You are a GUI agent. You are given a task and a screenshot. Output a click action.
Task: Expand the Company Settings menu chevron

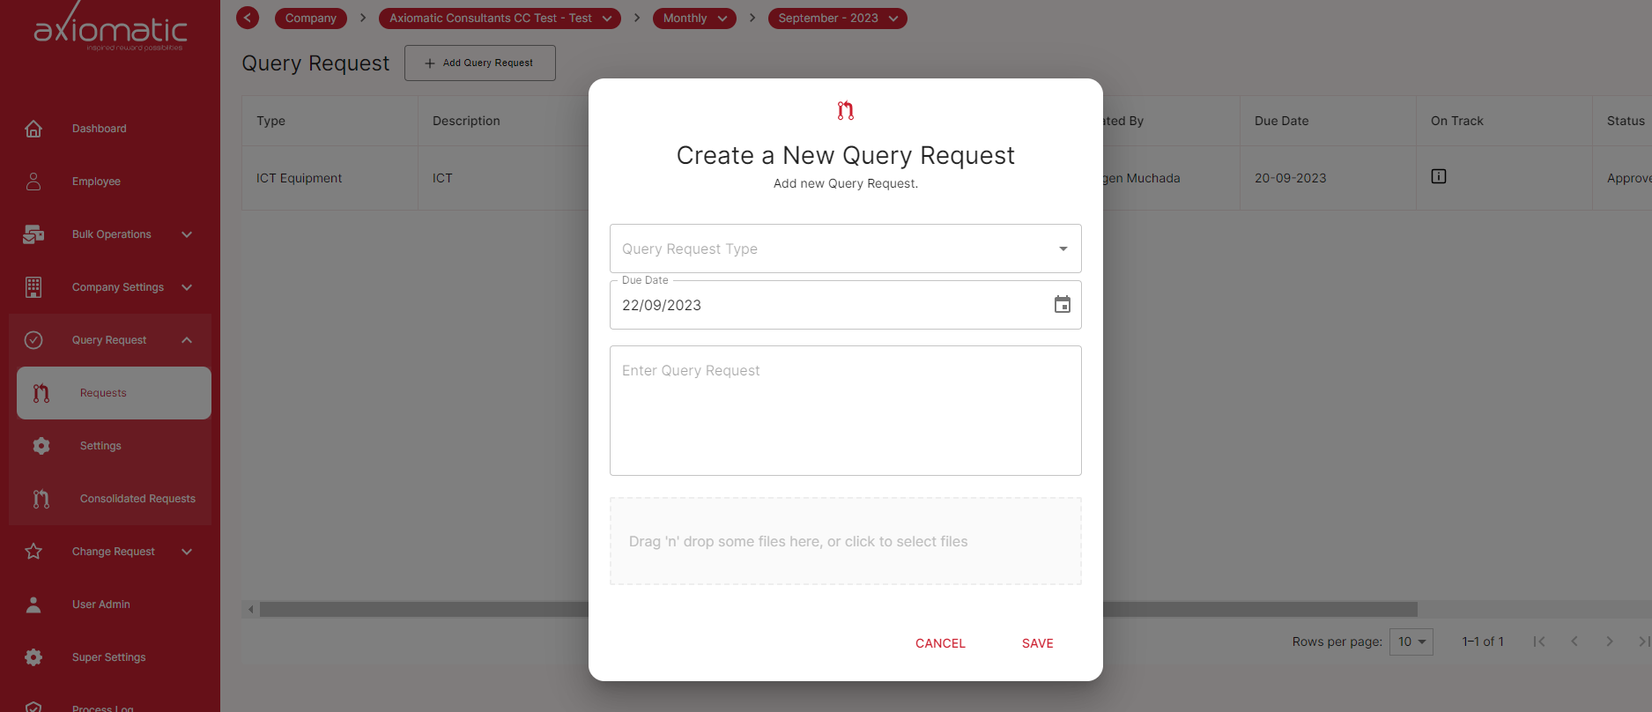(x=187, y=287)
